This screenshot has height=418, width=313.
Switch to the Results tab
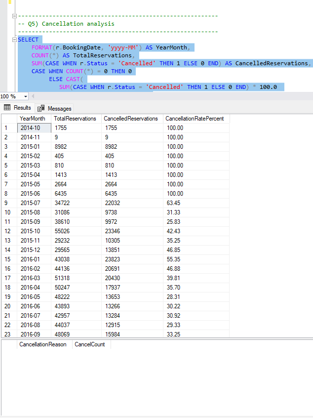(18, 108)
